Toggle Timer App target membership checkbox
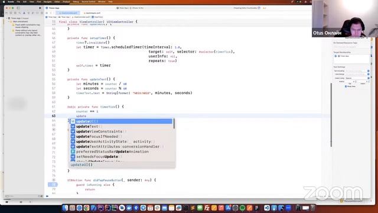The height and width of the screenshot is (213, 378). click(335, 56)
